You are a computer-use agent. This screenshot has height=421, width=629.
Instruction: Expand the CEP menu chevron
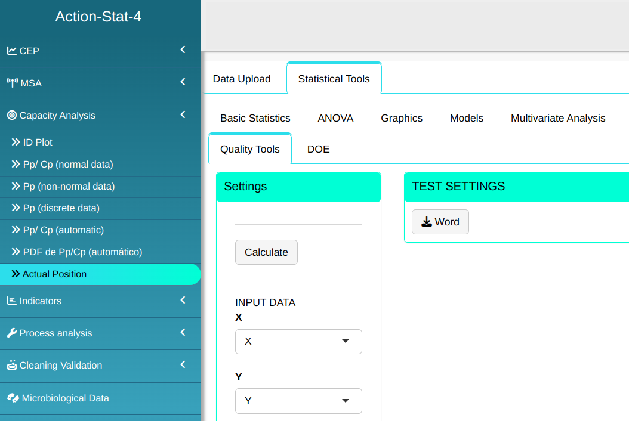pos(183,50)
